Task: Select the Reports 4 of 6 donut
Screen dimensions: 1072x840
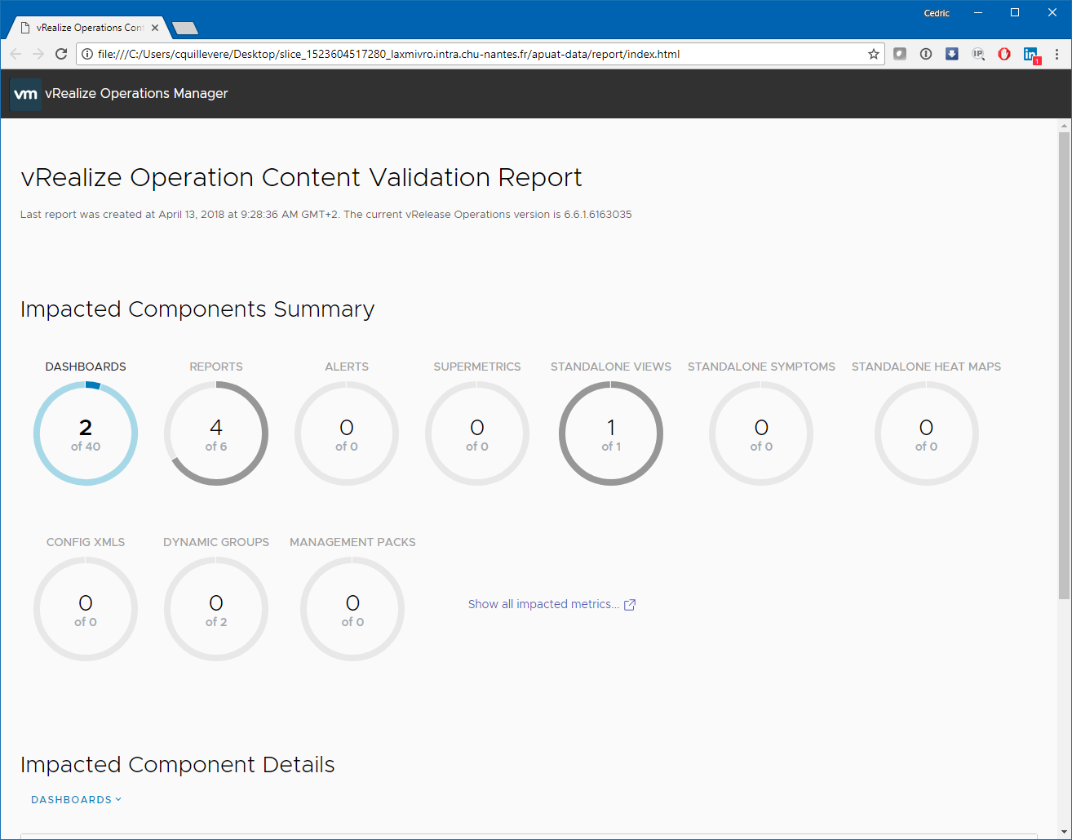Action: [x=216, y=433]
